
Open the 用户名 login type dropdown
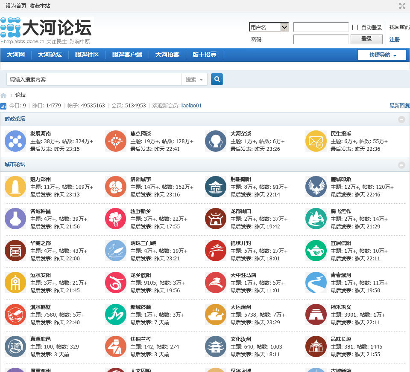269,27
